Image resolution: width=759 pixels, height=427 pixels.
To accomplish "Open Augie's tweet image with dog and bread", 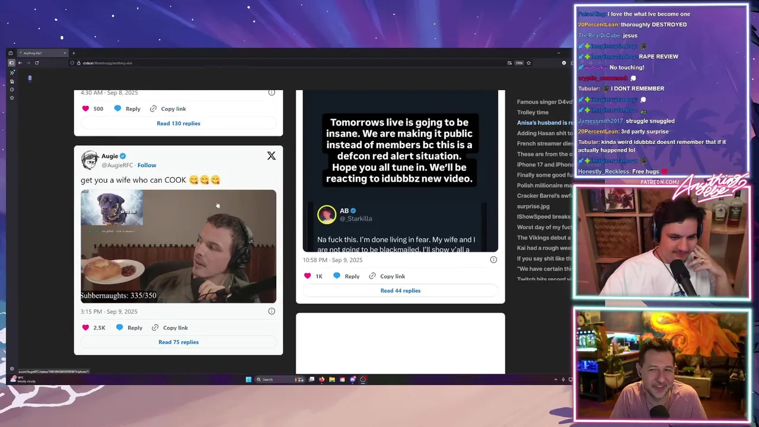I will point(178,246).
